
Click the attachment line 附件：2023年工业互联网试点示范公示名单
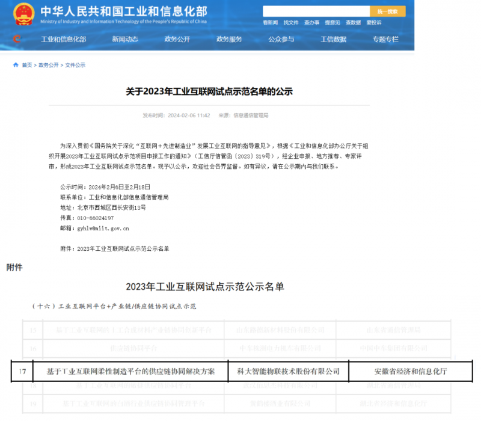tap(114, 249)
